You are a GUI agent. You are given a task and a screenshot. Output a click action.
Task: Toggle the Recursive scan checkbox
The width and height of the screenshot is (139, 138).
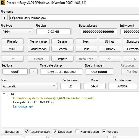(x=27, y=132)
